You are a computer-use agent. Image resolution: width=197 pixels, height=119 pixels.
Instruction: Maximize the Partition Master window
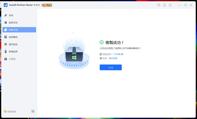click(185, 5)
